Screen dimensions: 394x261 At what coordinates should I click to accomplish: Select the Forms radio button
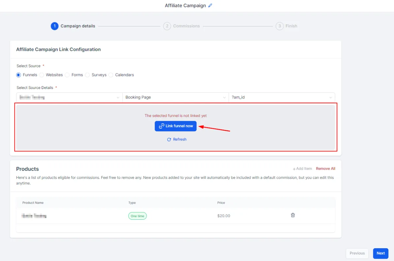click(67, 75)
